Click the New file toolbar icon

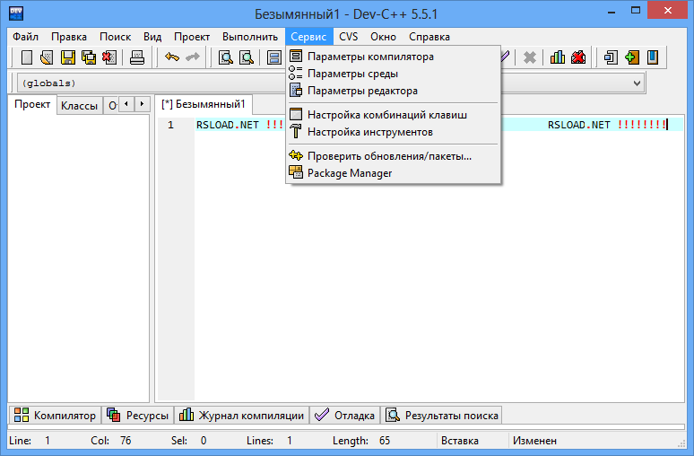pyautogui.click(x=27, y=57)
